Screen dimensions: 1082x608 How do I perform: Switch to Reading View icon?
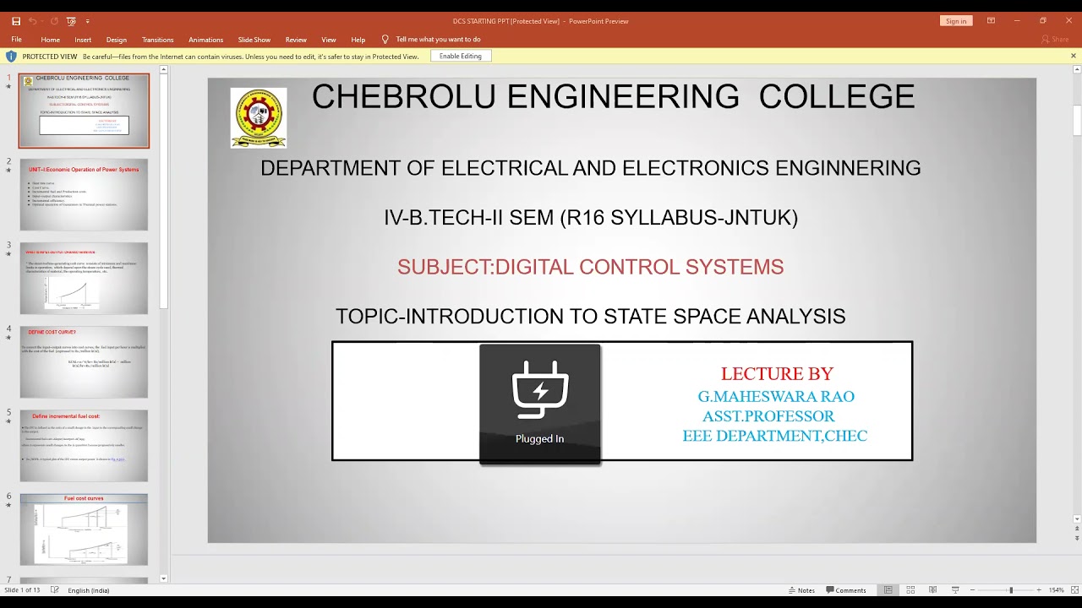[932, 590]
